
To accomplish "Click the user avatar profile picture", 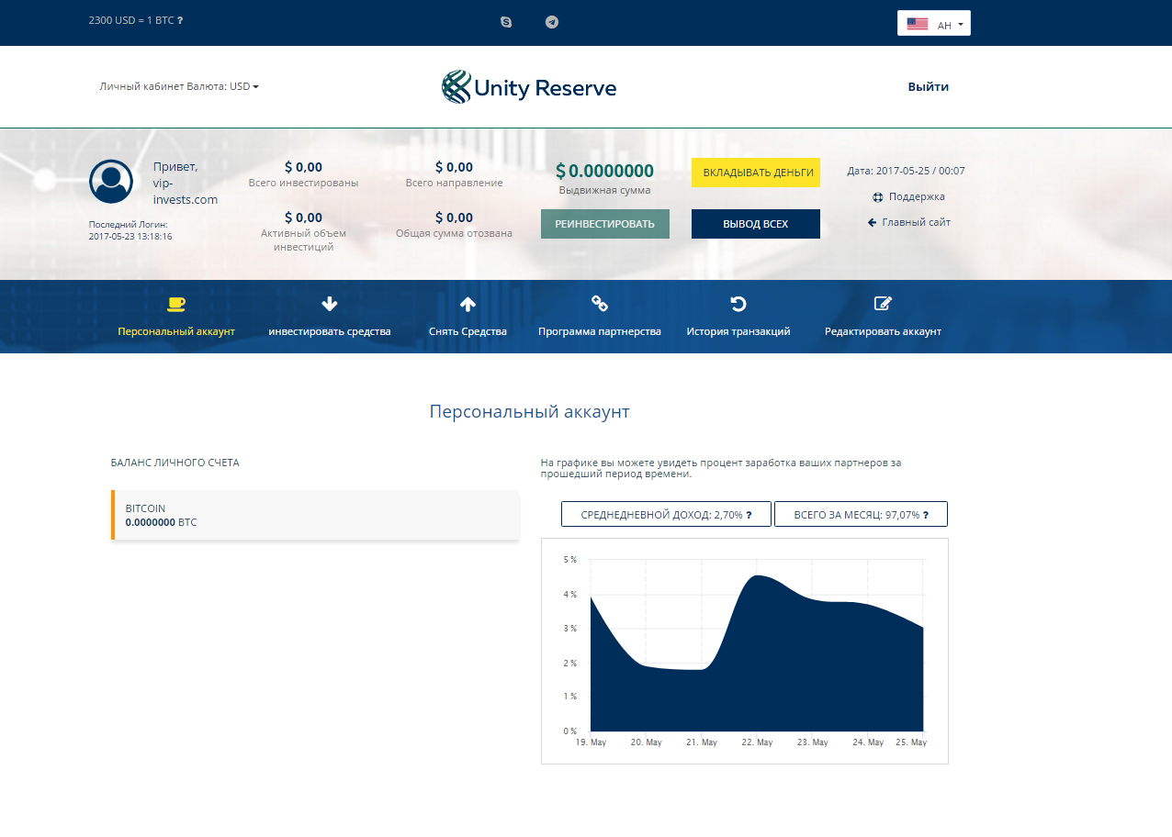I will coord(110,182).
